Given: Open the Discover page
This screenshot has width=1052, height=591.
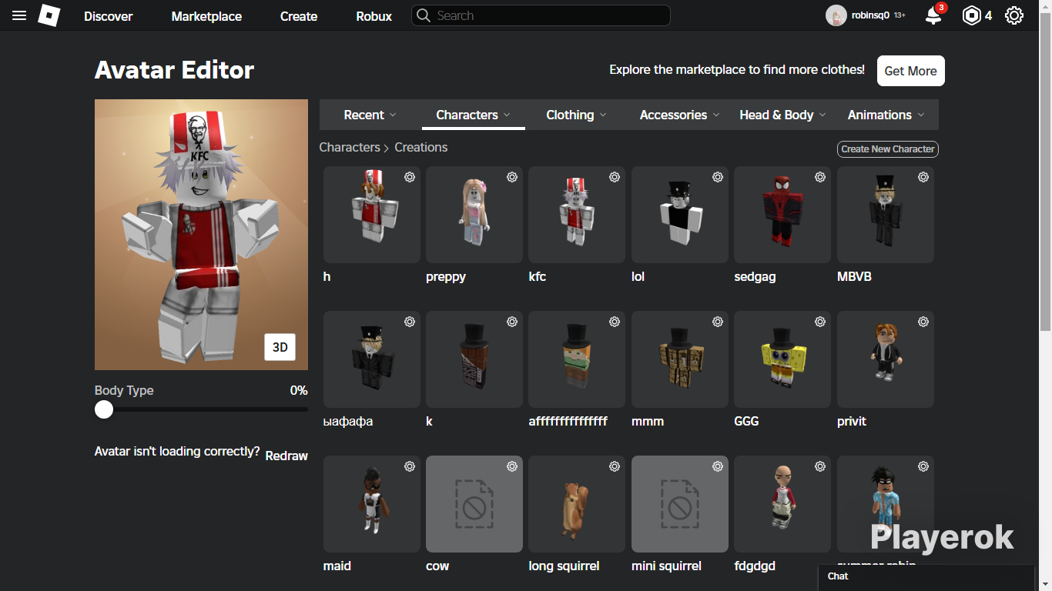Looking at the screenshot, I should click(x=109, y=16).
